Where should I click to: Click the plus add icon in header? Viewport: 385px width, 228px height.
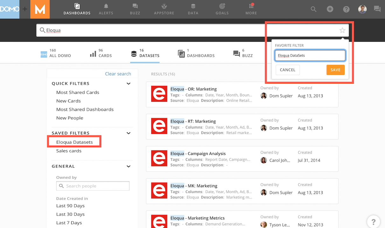click(330, 9)
